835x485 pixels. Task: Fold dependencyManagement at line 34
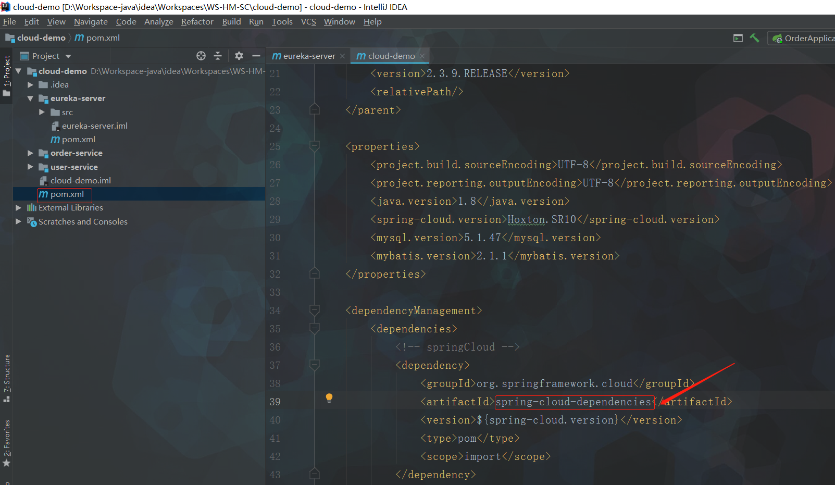pos(314,310)
